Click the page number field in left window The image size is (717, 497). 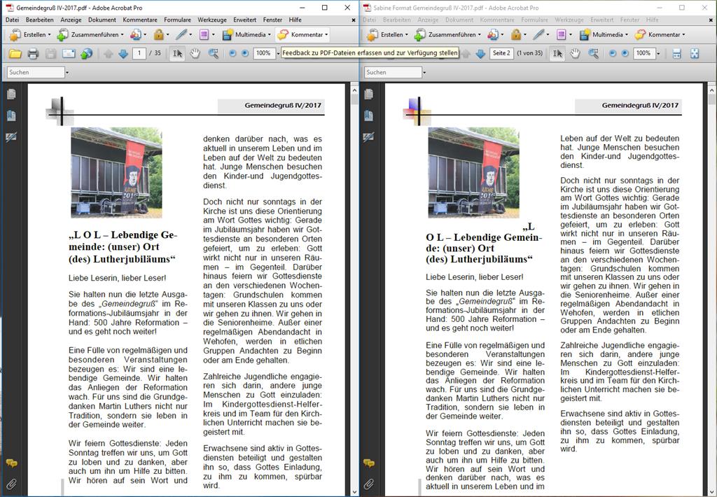139,53
